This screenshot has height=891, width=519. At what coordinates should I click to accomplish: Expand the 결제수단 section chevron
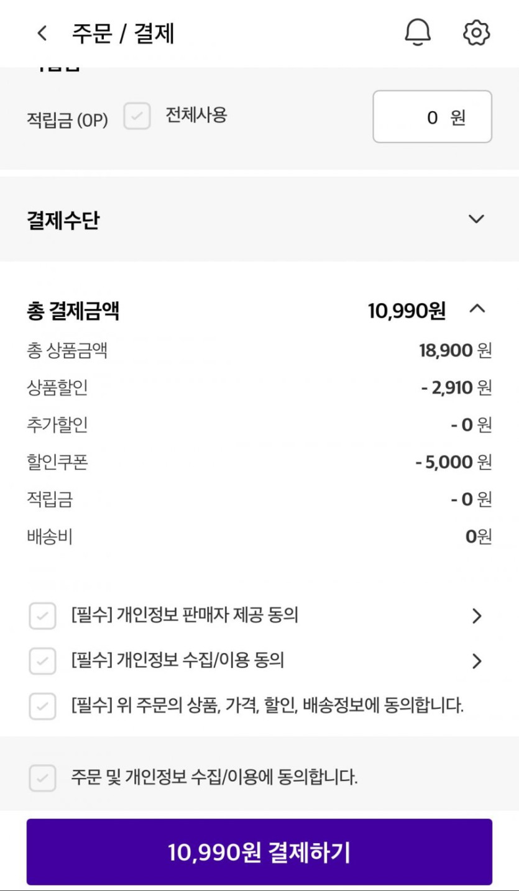pyautogui.click(x=476, y=219)
